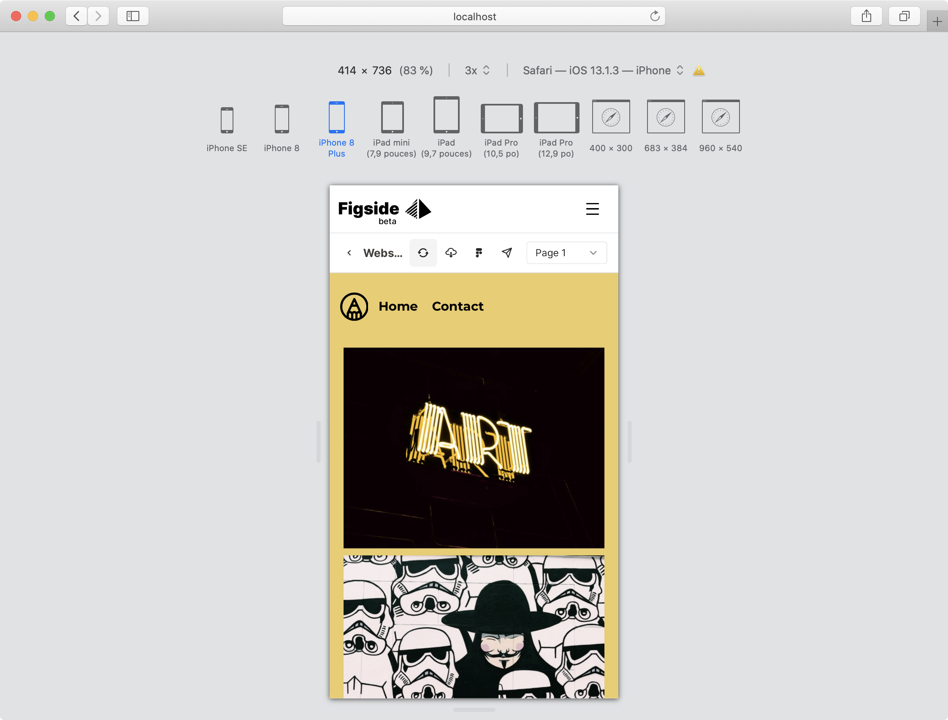Click the left viewport resize handle

pos(318,442)
